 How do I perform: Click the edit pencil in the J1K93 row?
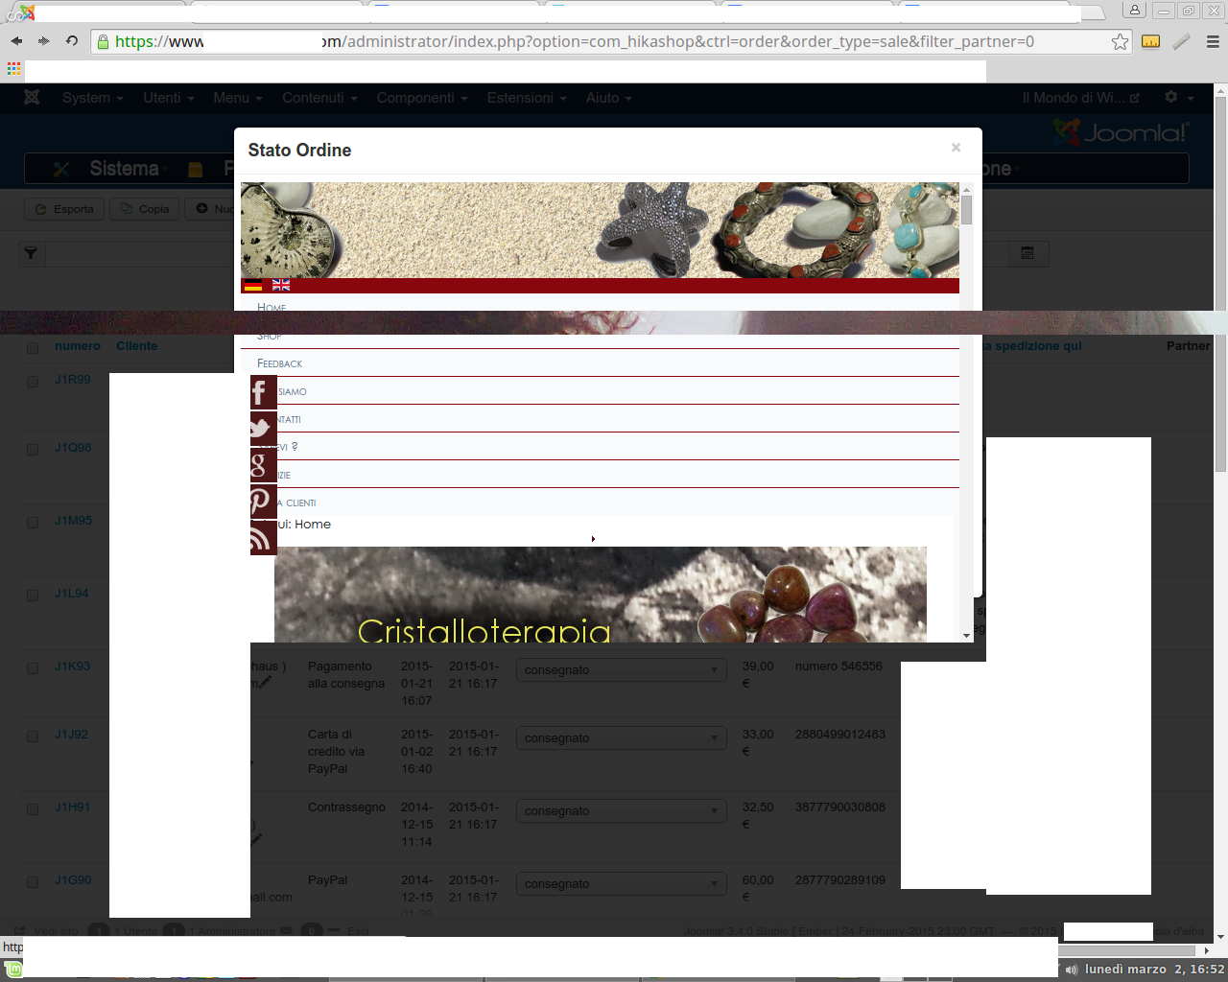265,683
